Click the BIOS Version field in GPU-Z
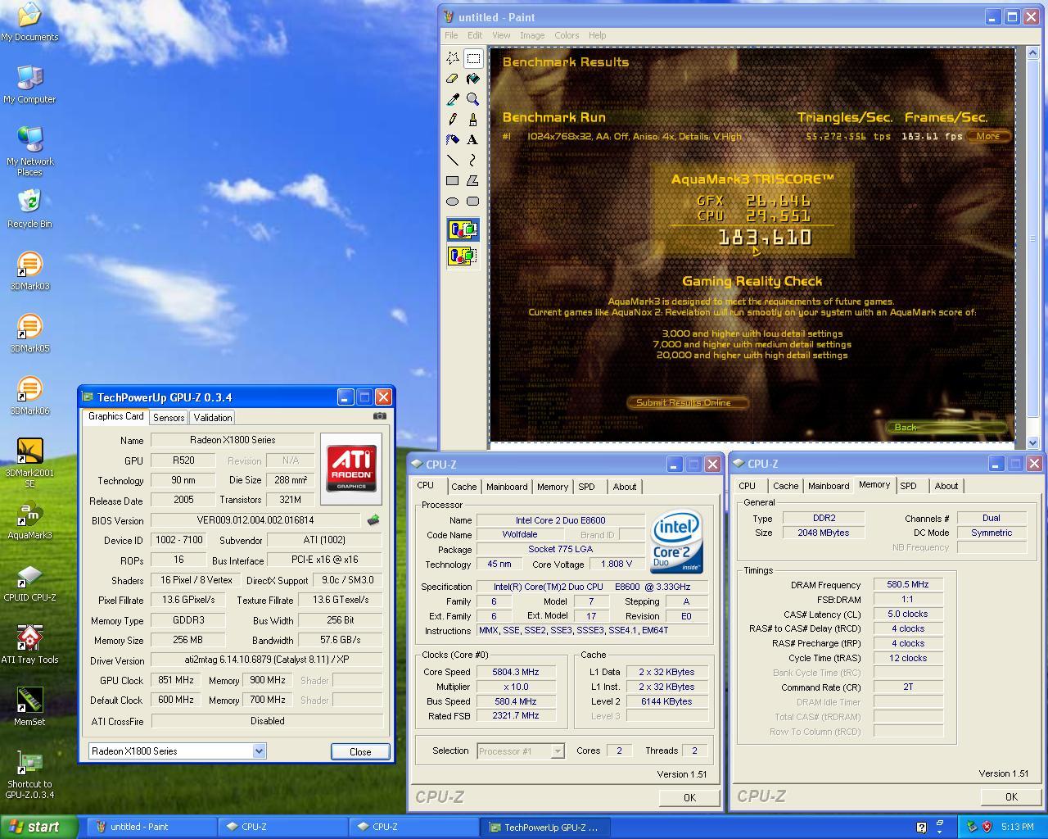The height and width of the screenshot is (839, 1048). point(255,520)
